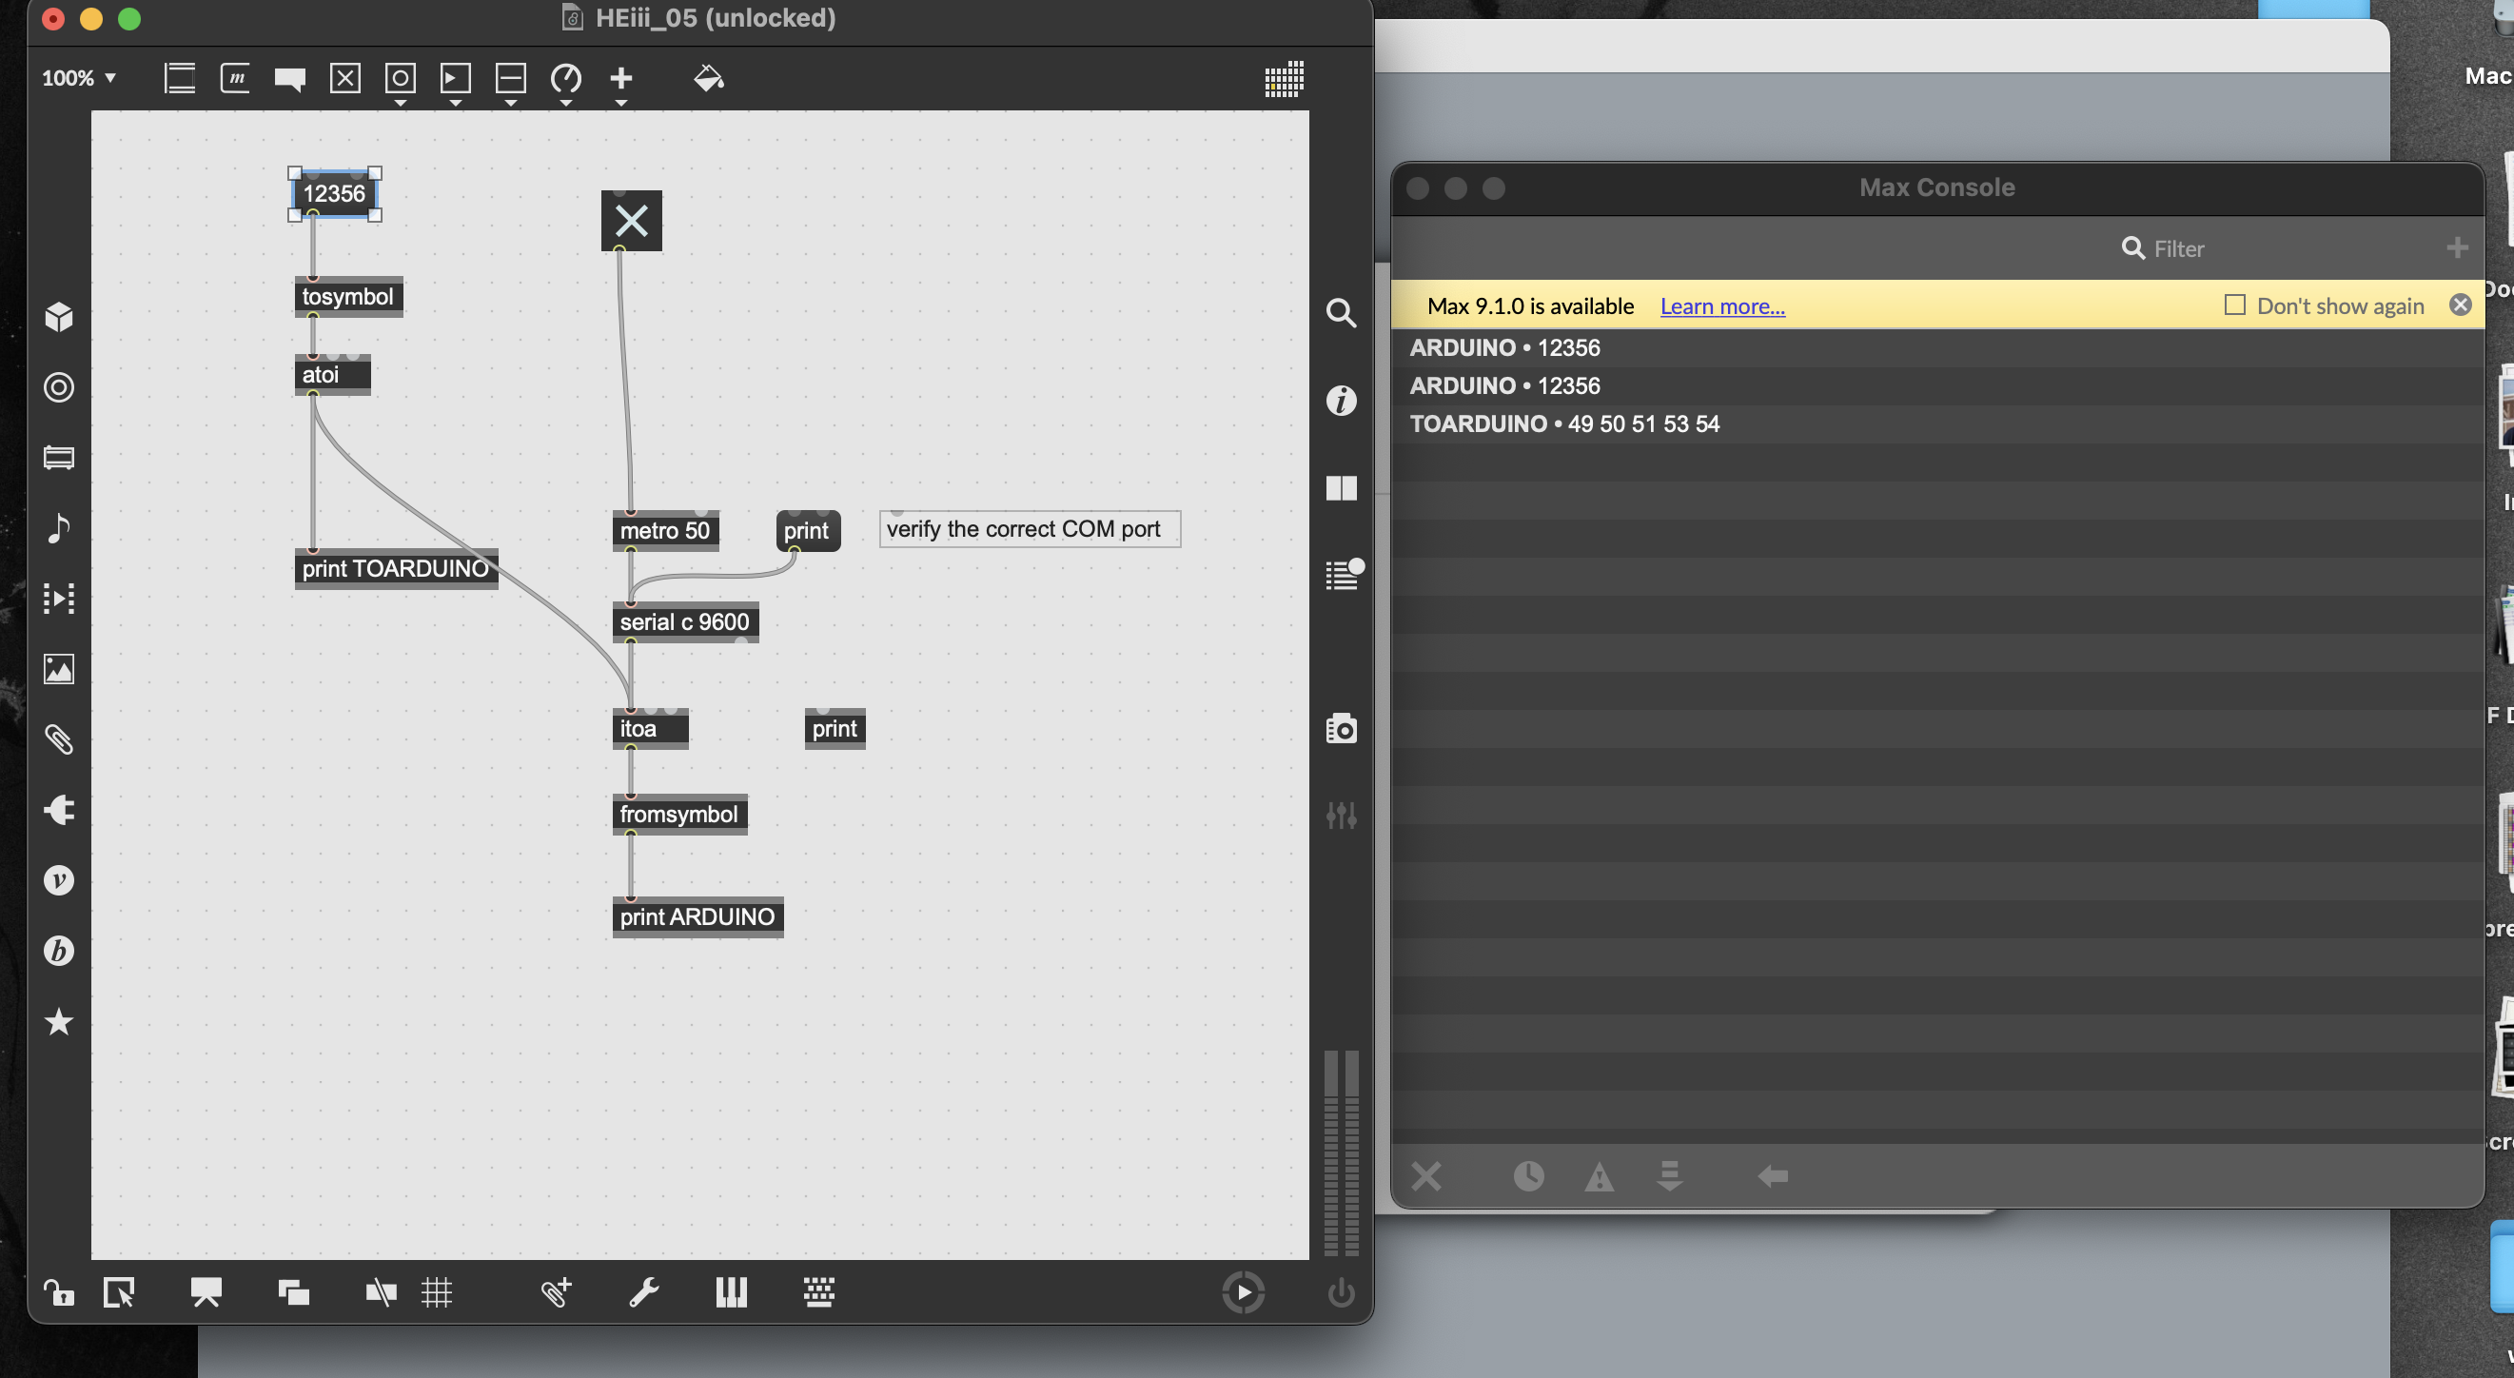Show the calendar of objects cube icon
Screen dimensions: 2514x1378
coord(59,317)
